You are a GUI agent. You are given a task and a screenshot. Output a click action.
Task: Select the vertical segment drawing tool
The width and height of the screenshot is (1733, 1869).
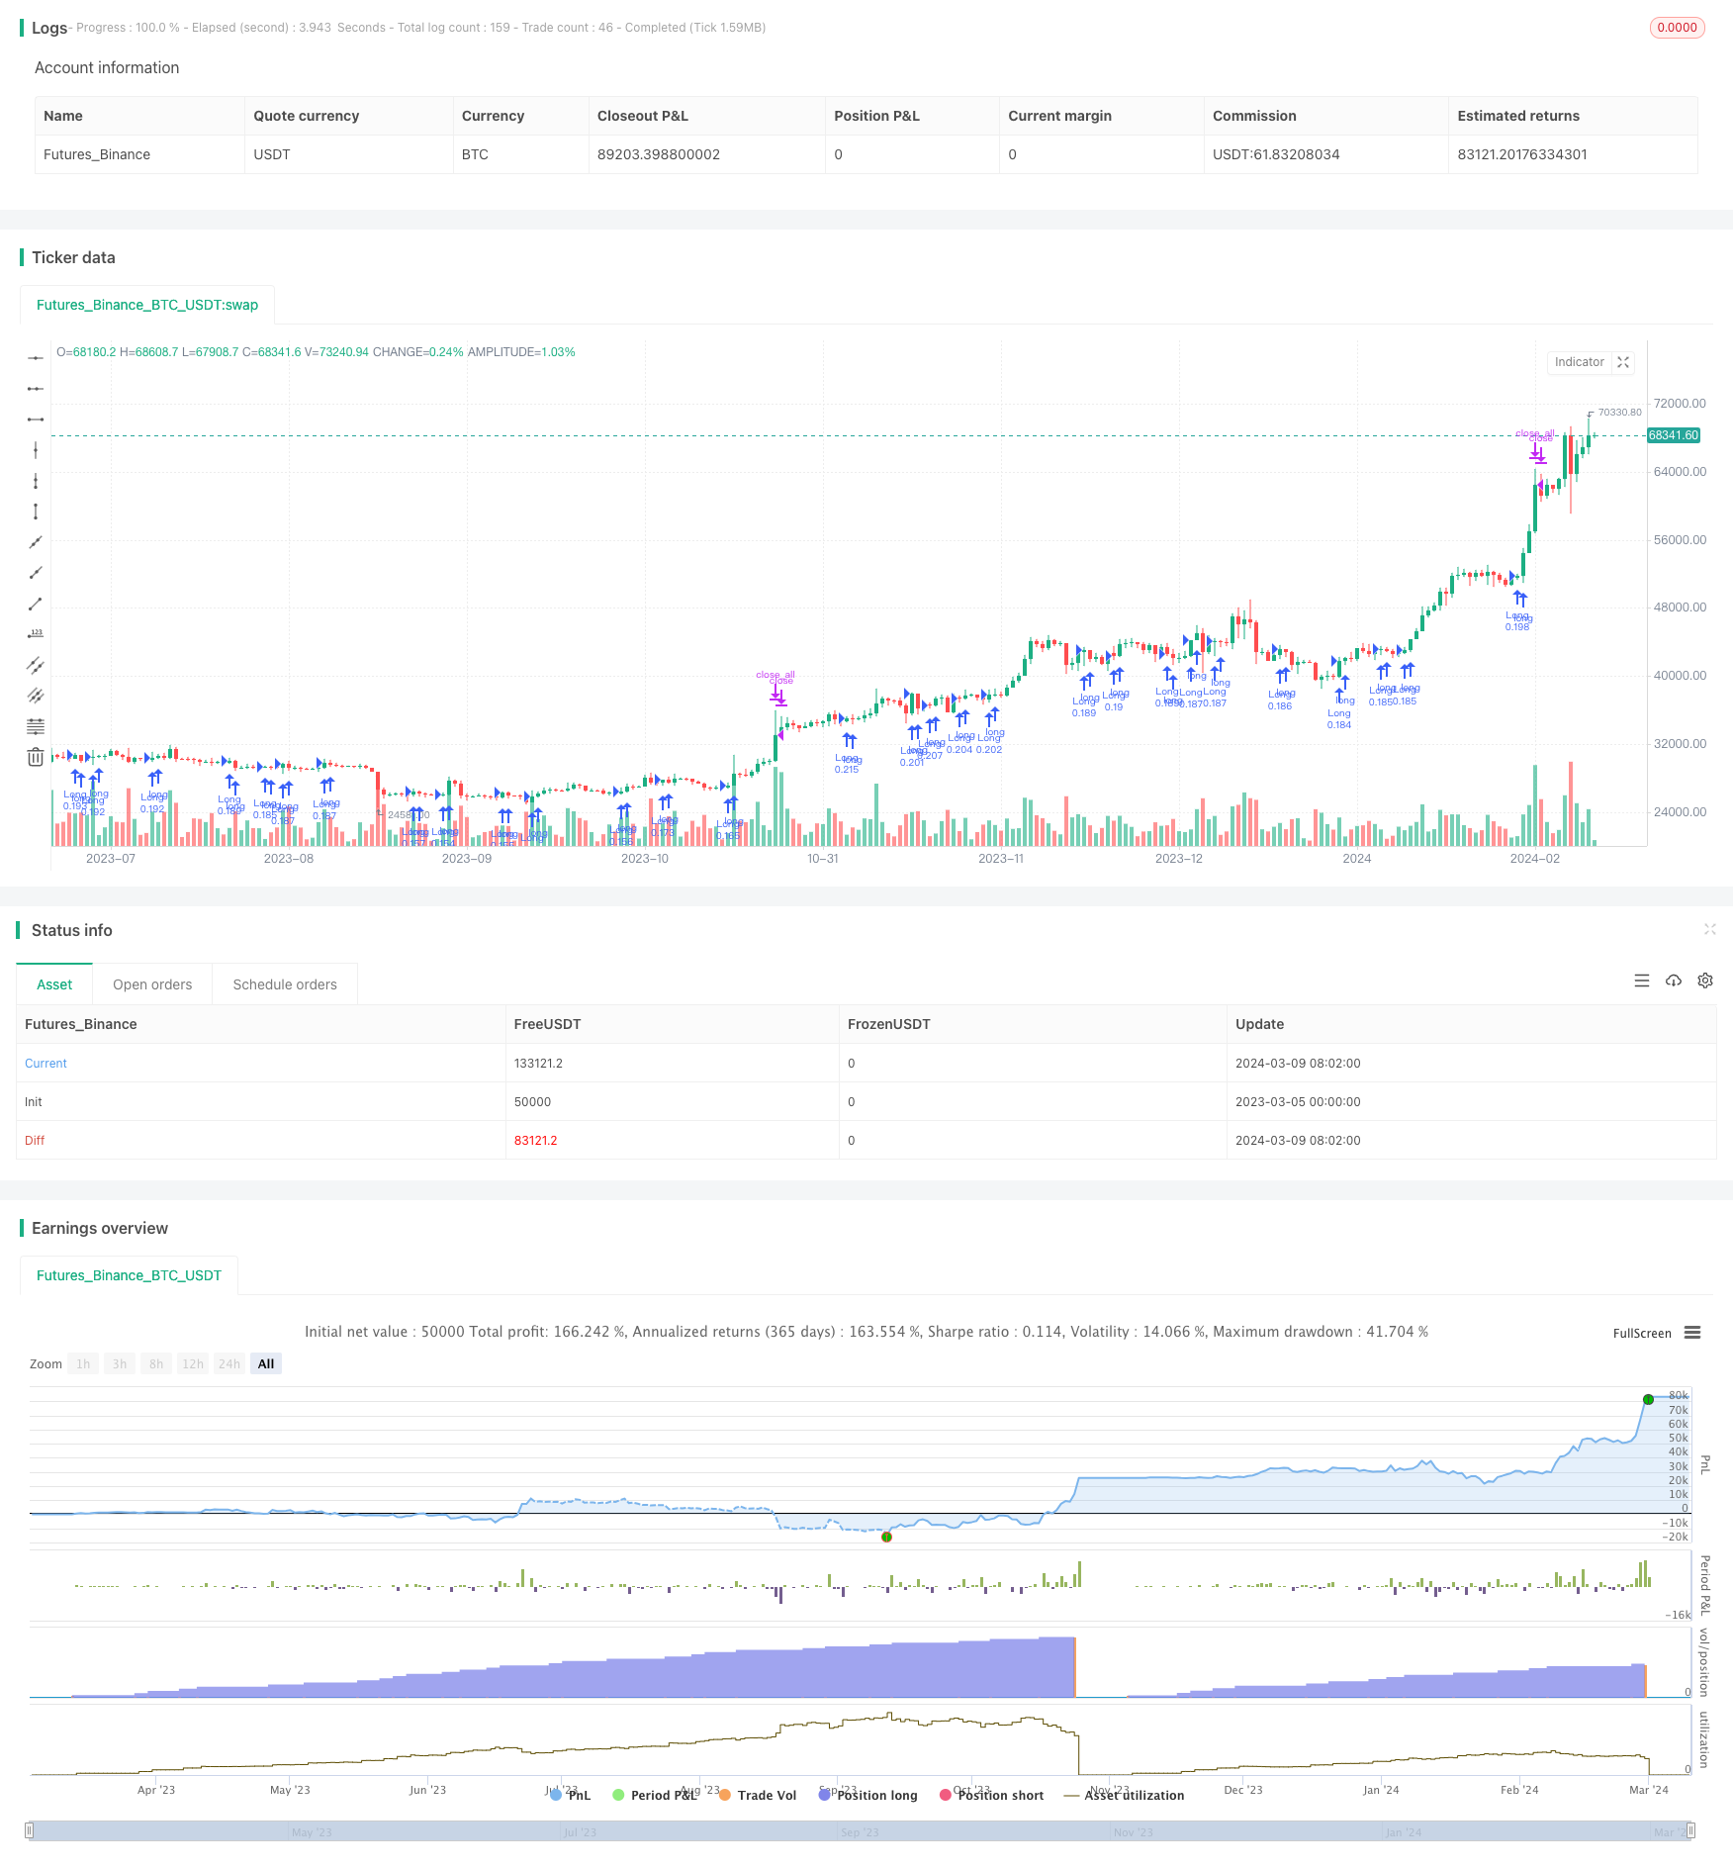point(36,512)
